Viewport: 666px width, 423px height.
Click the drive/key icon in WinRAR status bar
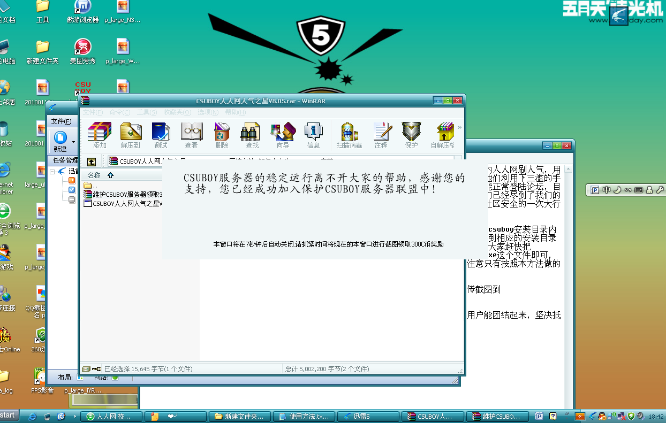tap(91, 368)
